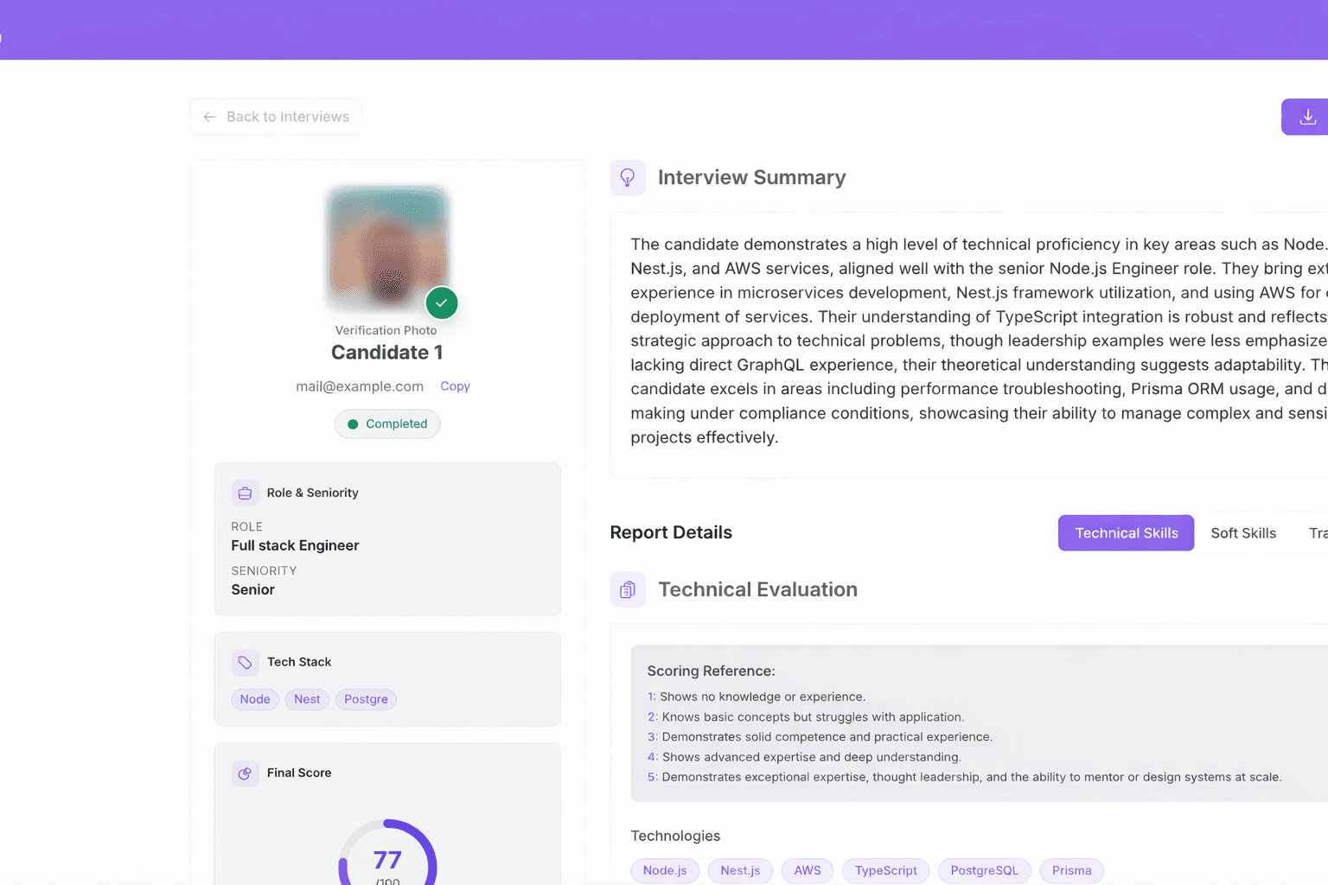Click the Postgre tech stack tag
1328x885 pixels.
click(x=366, y=699)
